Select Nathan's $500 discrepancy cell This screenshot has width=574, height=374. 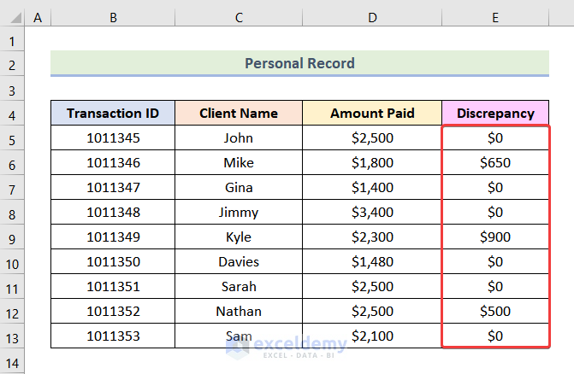pos(495,311)
